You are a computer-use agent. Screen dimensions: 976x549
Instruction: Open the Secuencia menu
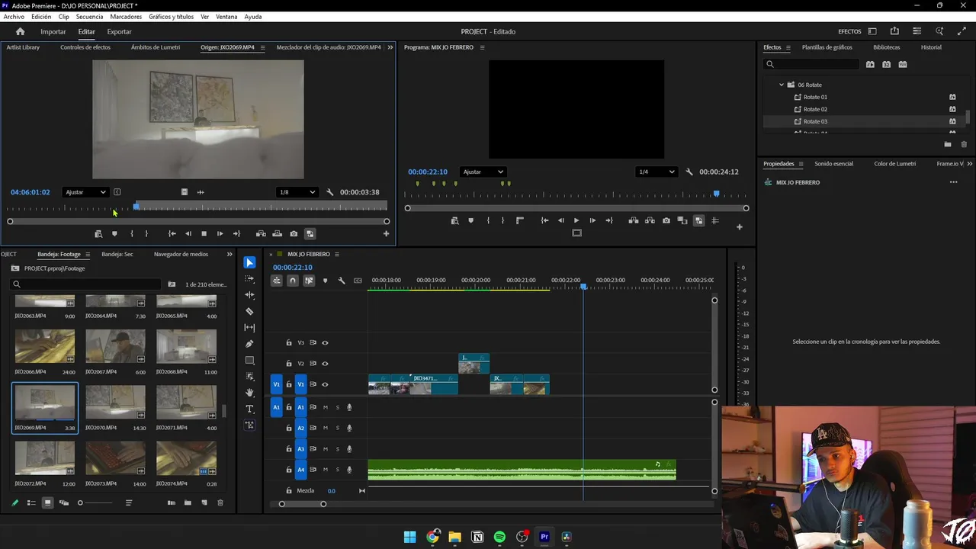tap(90, 16)
